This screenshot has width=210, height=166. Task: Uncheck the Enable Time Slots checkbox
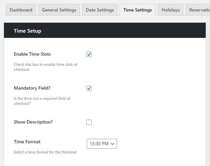click(x=89, y=54)
